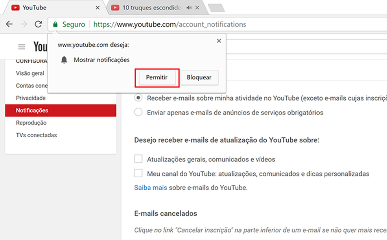Click the page reload icon
Image resolution: width=387 pixels, height=240 pixels.
(x=38, y=24)
